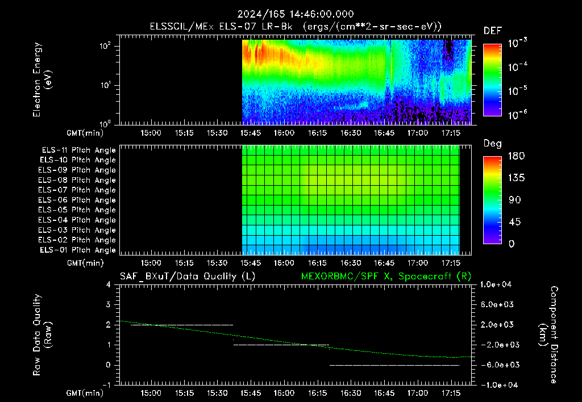Select the ELS-07 Pitch Angle row label
Screen dimensions: 582x402
click(x=77, y=190)
